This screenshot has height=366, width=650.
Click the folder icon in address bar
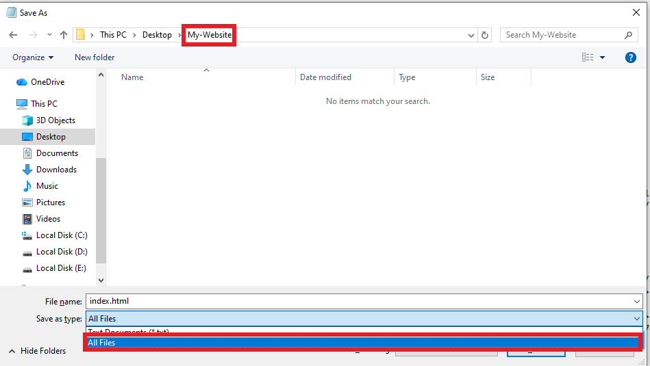(x=80, y=35)
